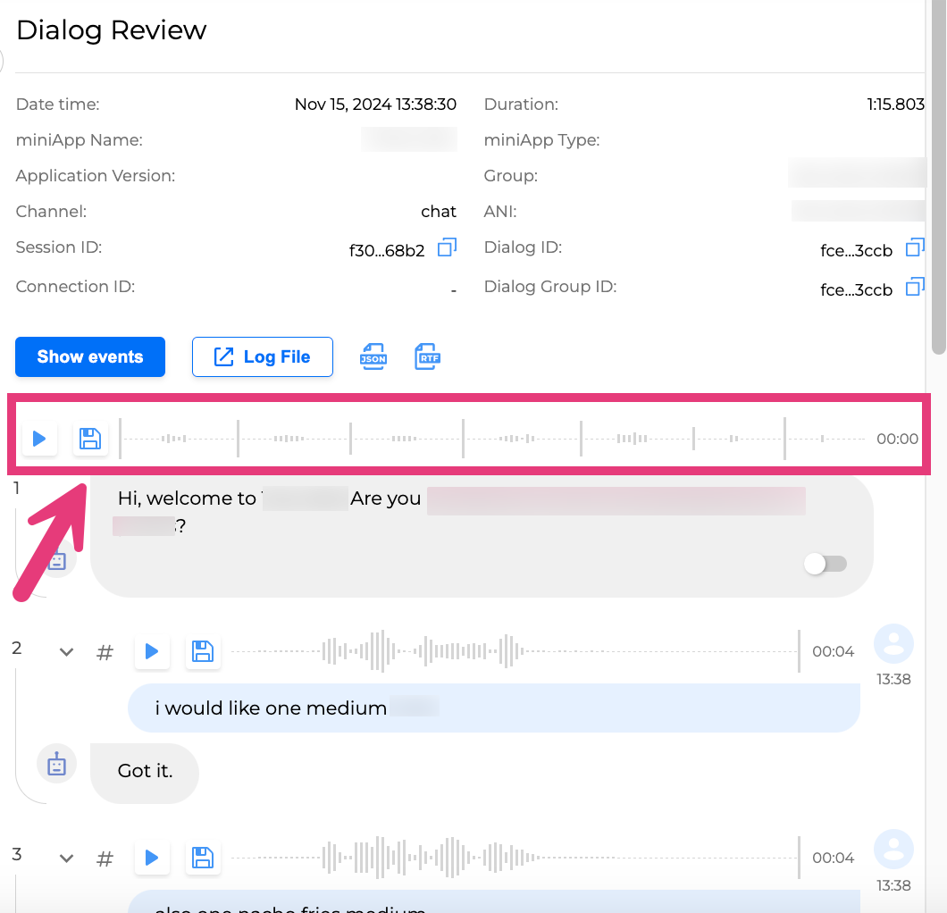Save audio for turn 3
Image resolution: width=947 pixels, height=913 pixels.
(x=203, y=858)
